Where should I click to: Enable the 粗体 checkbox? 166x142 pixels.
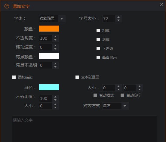(x=98, y=31)
